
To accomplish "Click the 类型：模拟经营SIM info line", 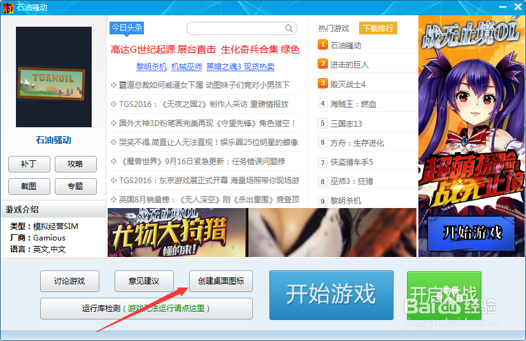I will click(44, 226).
